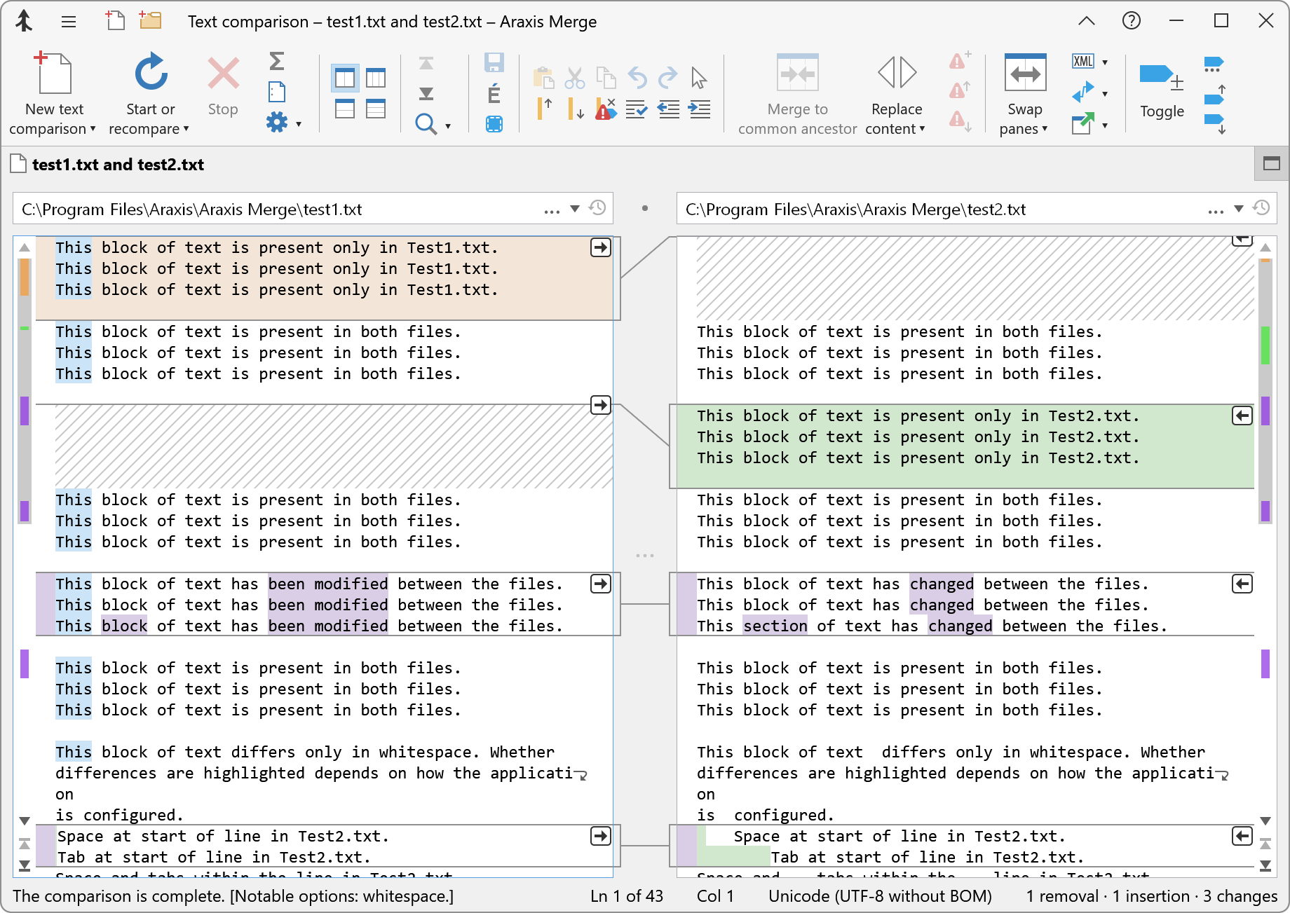Click the Swap panes icon
The height and width of the screenshot is (913, 1290).
[1024, 72]
